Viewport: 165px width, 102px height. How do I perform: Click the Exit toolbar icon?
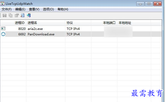tap(29, 15)
